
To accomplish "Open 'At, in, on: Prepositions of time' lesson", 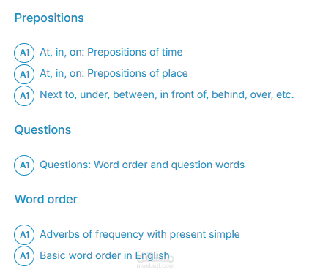I will (111, 52).
